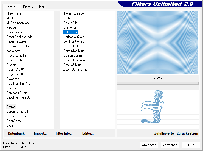
Task: Select penta.com category
Action: (x=13, y=51)
